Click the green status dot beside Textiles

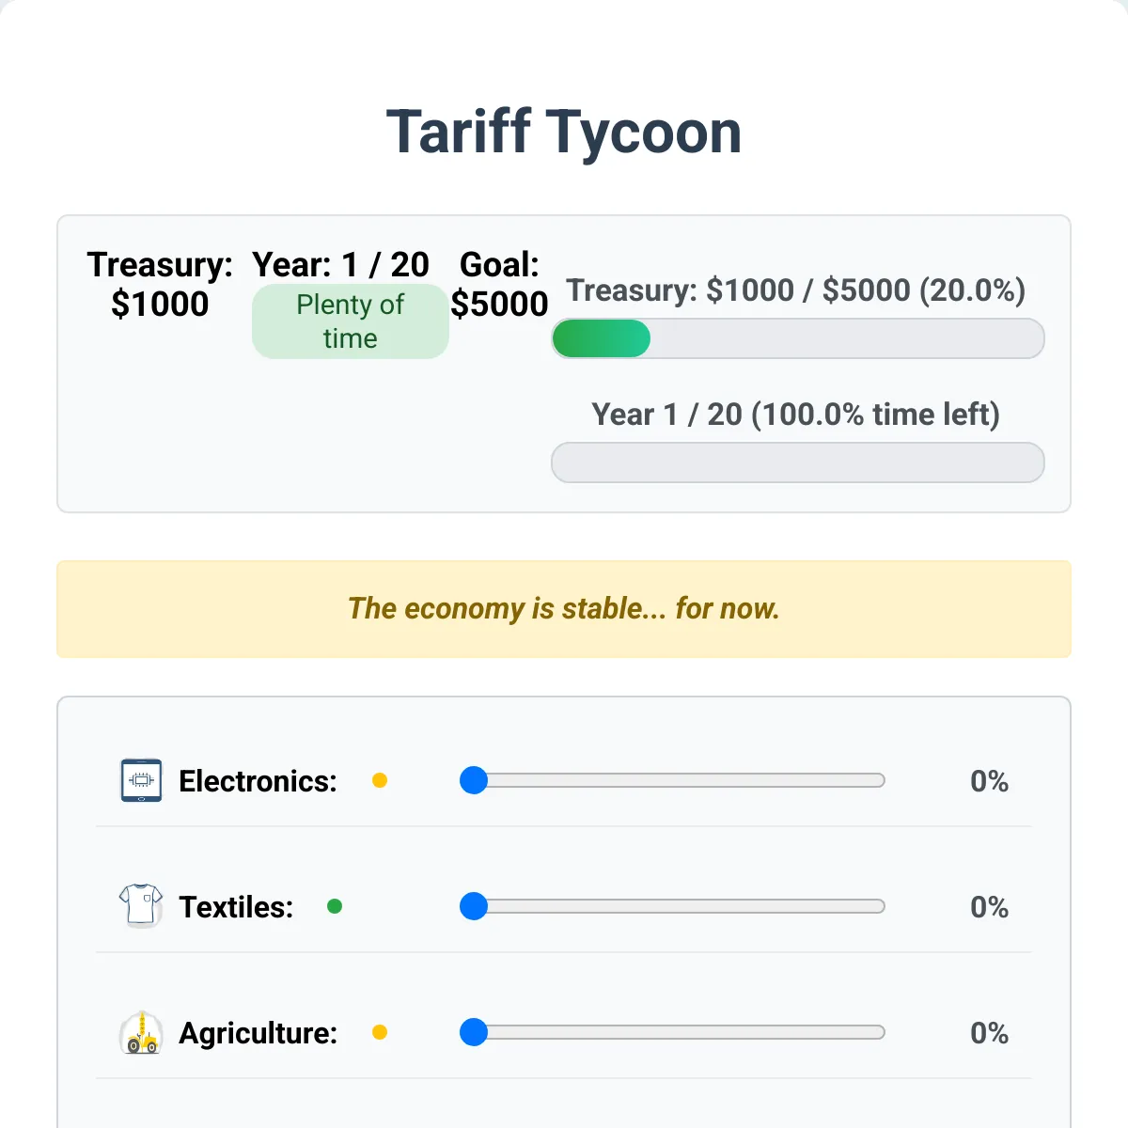pyautogui.click(x=335, y=906)
